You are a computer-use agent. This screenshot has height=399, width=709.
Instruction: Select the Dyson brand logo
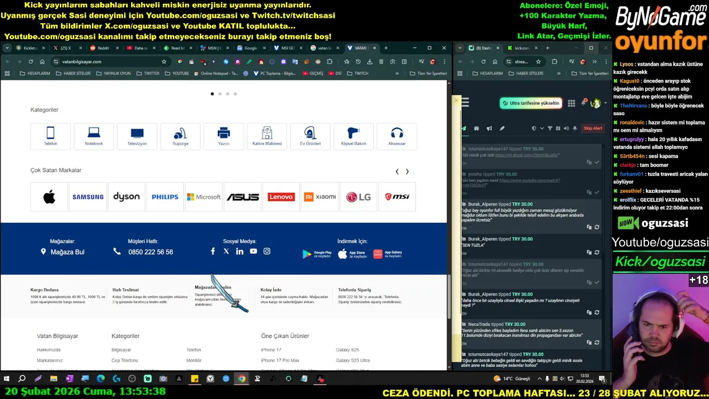point(126,197)
